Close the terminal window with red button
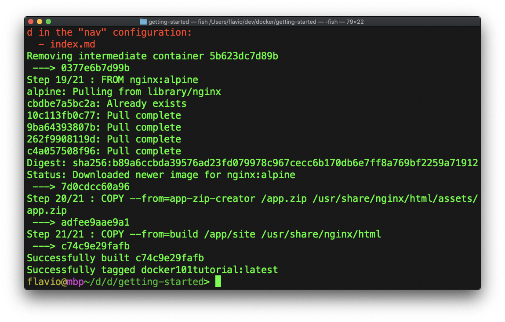The image size is (505, 322). (x=31, y=22)
